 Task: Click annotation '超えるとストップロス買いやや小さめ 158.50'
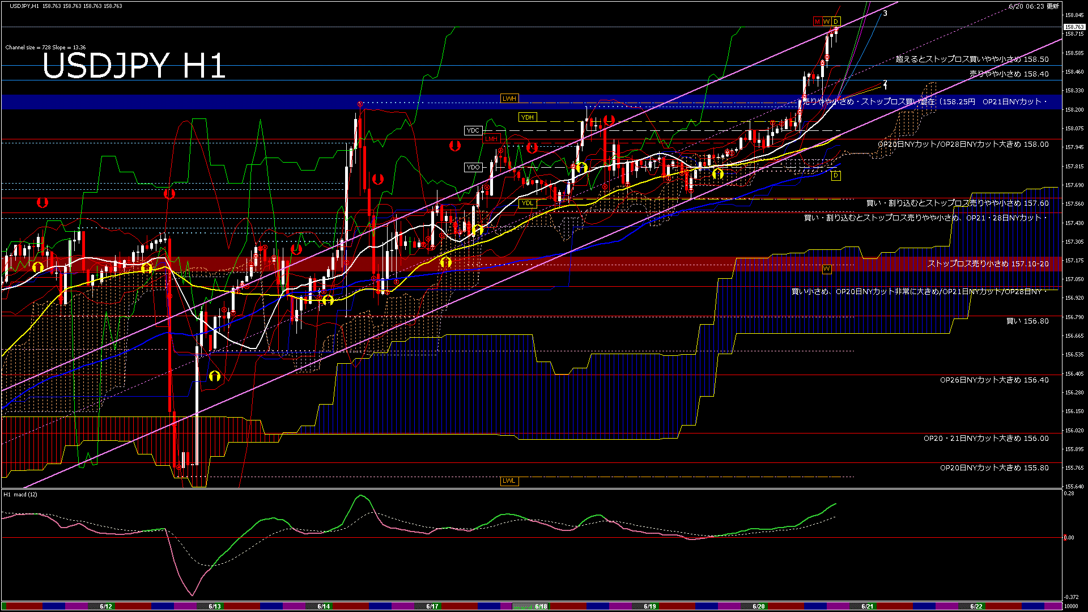(972, 59)
